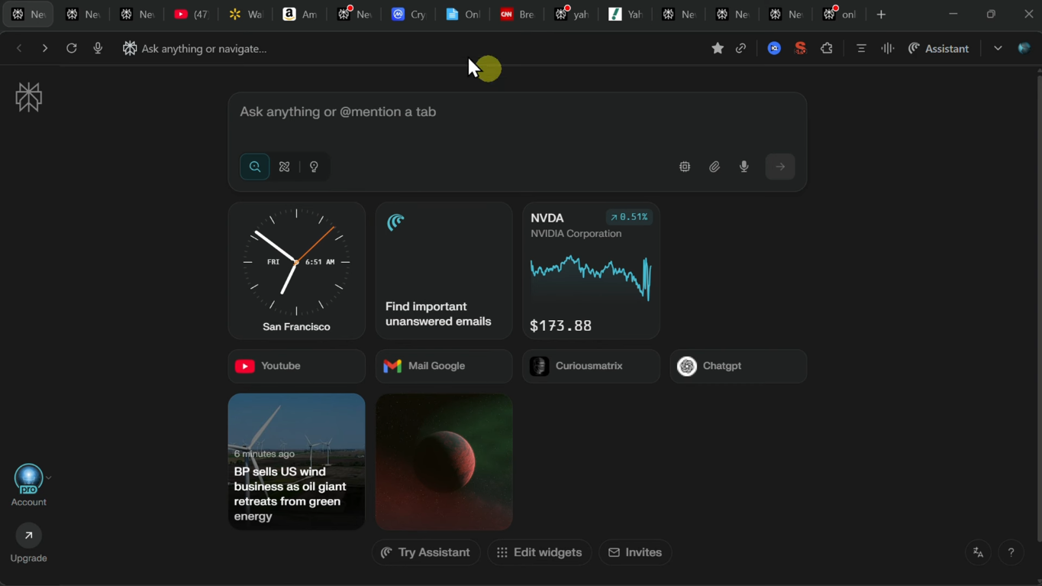
Task: Click the 'NVIDIA Corporation' label
Action: (x=576, y=234)
